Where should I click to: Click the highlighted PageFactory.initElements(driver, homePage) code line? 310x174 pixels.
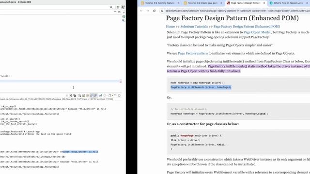(201, 87)
